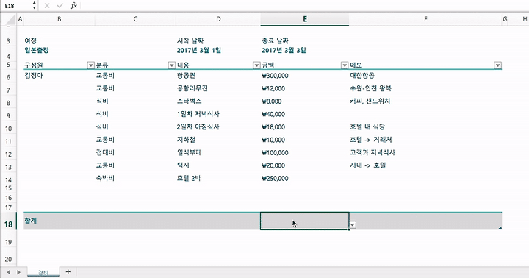Click the 스타벅스 cell
Viewport: 529px width, 278px height.
tap(190, 101)
